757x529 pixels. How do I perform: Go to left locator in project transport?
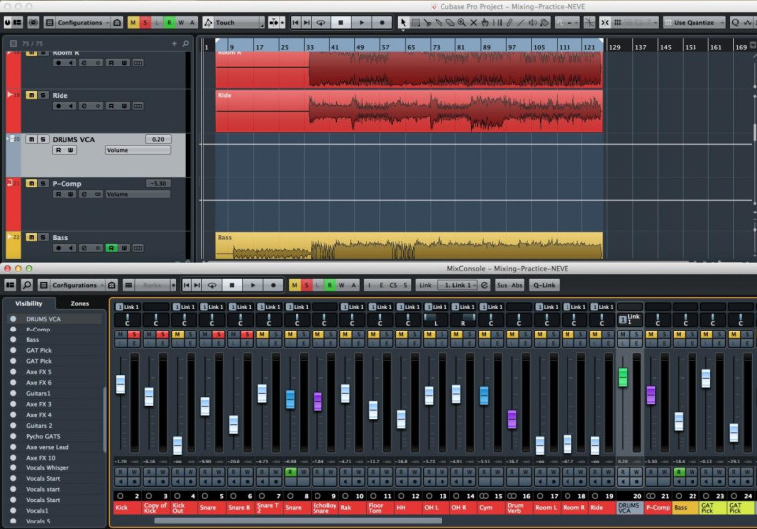(295, 22)
